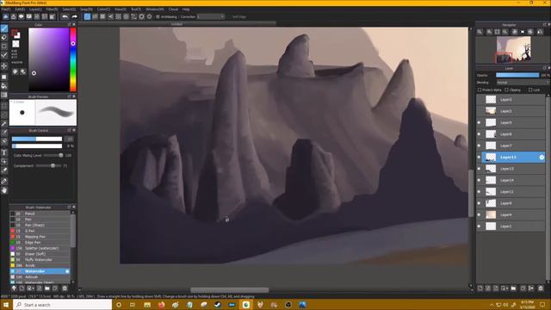Select the Gradient tool
The height and width of the screenshot is (310, 551).
coord(4,95)
